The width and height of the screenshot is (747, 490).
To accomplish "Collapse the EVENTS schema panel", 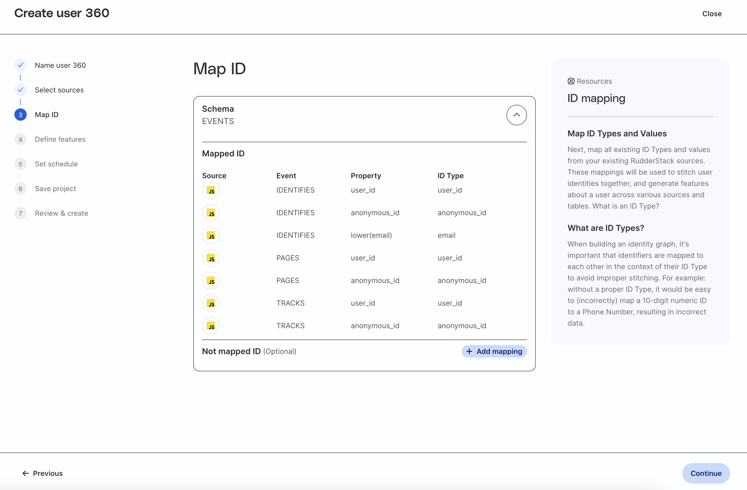I will coord(516,115).
